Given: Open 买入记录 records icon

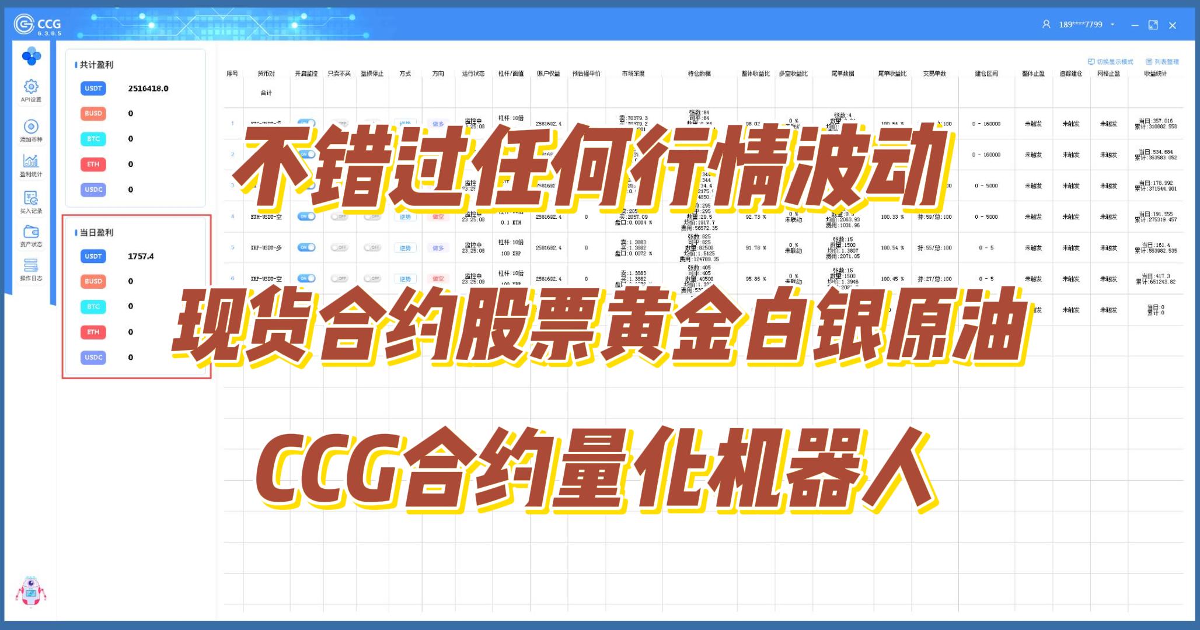Looking at the screenshot, I should [x=31, y=199].
